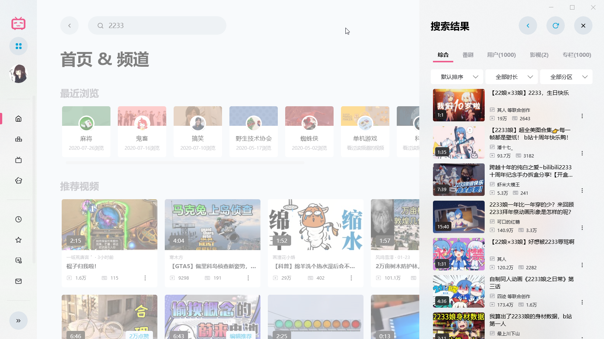Open thumbnail of 2233，生日快乐 video
Viewport: 604px width, 339px height.
[x=459, y=105]
